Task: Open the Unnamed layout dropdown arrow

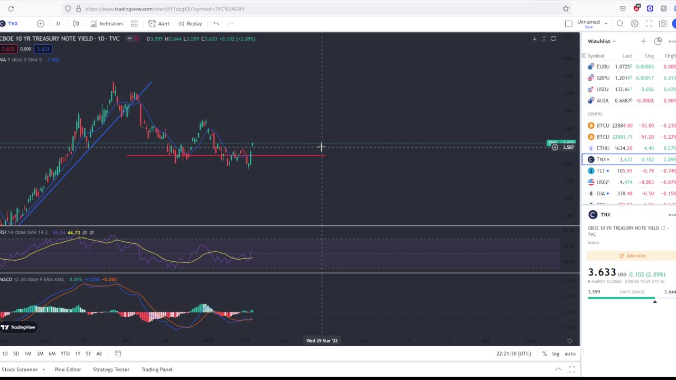Action: click(x=606, y=23)
